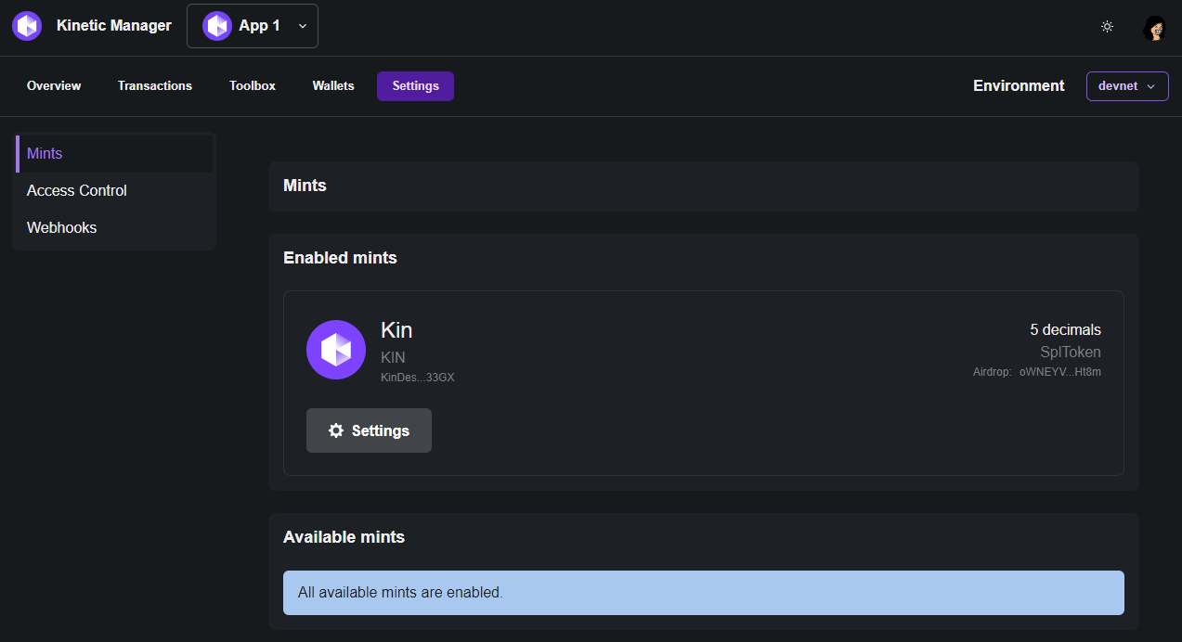Switch to the Transactions tab

[x=154, y=85]
